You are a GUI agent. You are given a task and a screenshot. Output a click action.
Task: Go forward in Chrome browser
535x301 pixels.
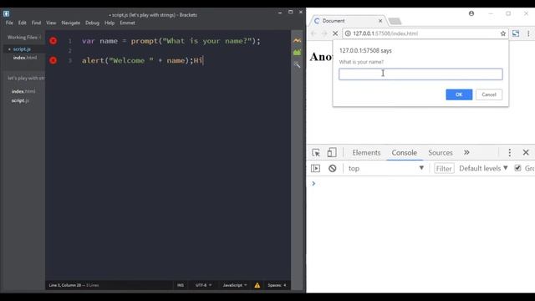(x=324, y=33)
